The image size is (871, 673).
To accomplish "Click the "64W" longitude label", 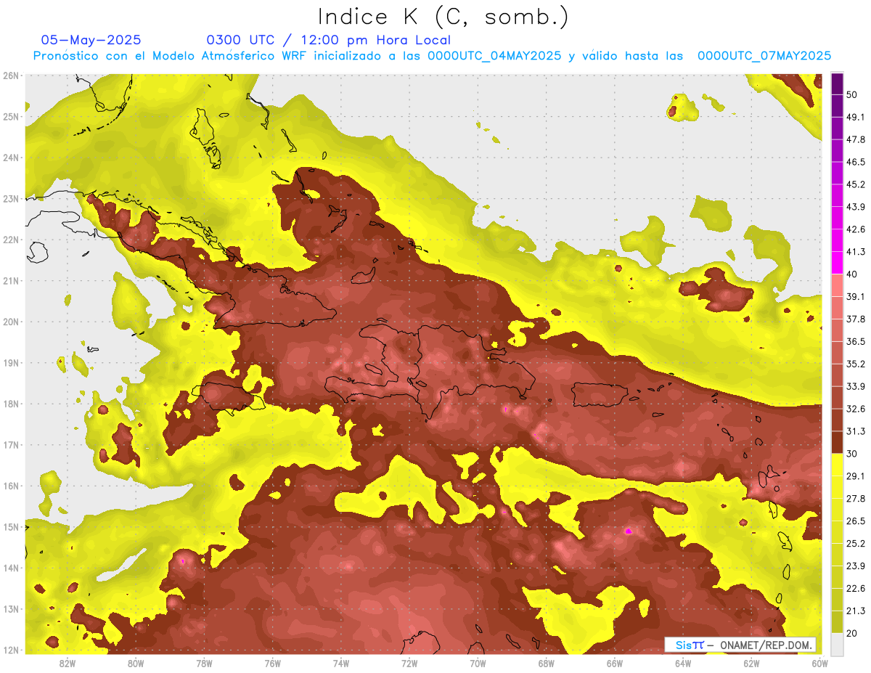I will coord(683,663).
